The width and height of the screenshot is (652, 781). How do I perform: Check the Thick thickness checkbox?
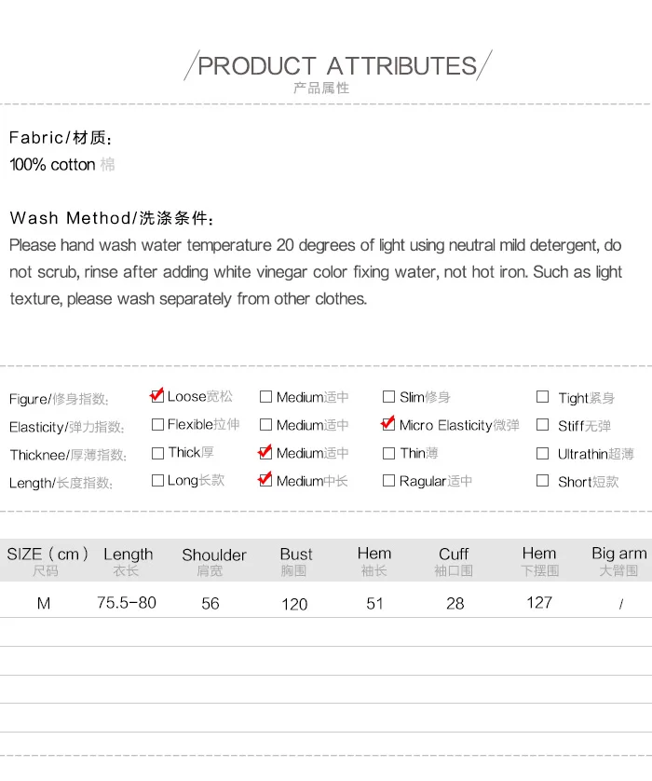(157, 453)
